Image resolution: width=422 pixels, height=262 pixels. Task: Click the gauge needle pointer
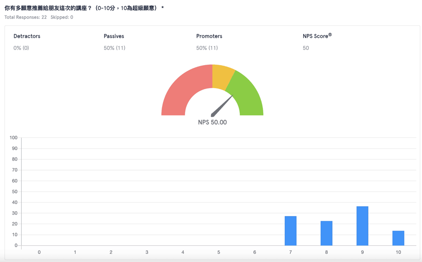tap(222, 105)
